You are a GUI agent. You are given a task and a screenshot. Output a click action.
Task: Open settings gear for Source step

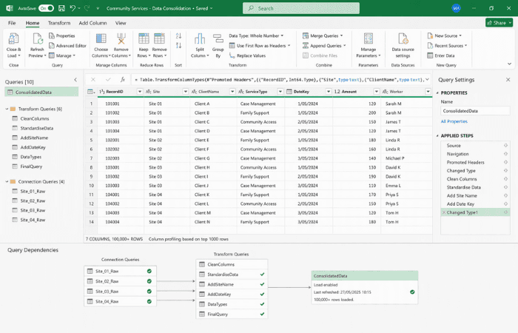click(x=505, y=145)
